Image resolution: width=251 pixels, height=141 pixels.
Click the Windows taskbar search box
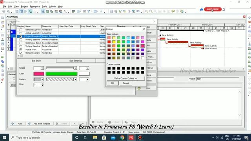click(41, 137)
